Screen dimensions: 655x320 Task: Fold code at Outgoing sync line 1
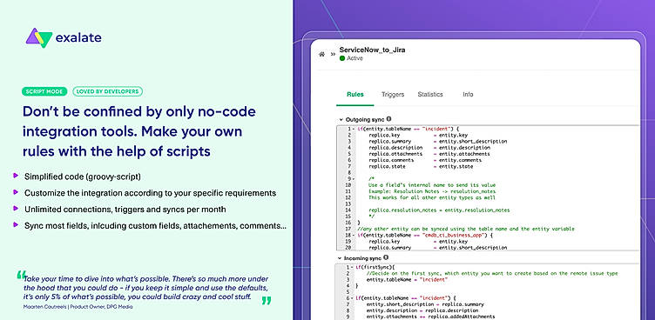coord(354,130)
